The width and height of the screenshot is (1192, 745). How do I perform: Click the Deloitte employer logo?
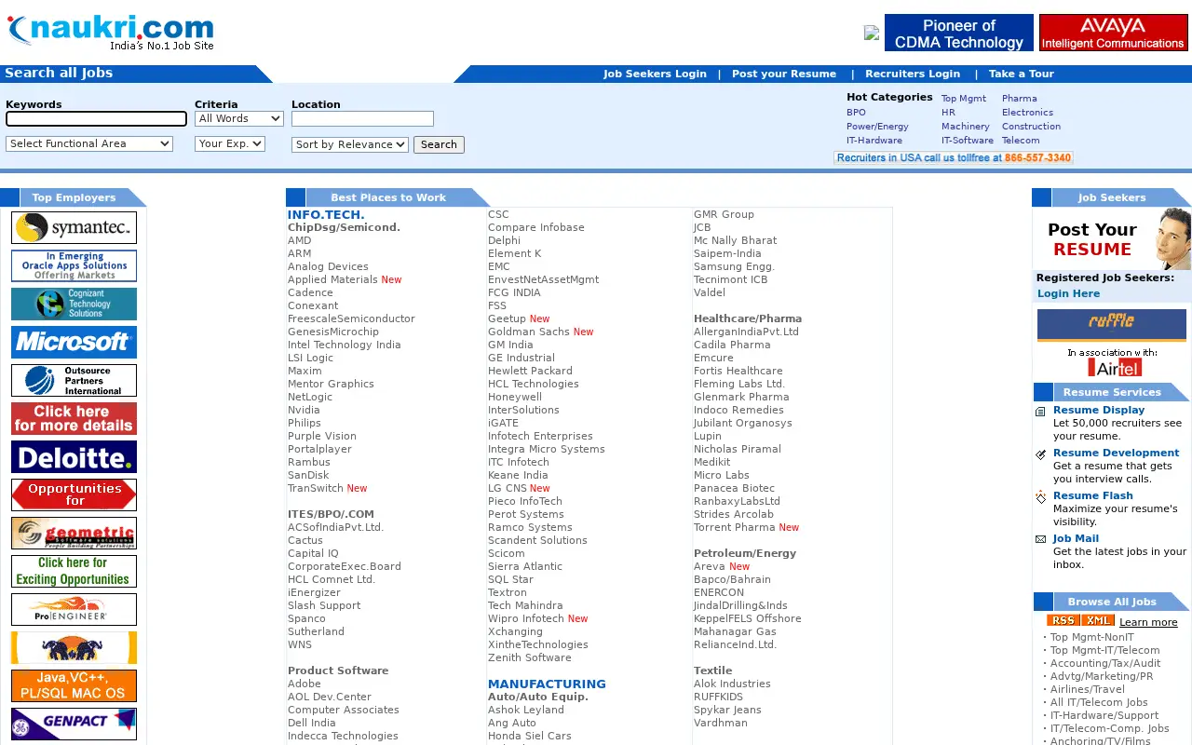74,457
